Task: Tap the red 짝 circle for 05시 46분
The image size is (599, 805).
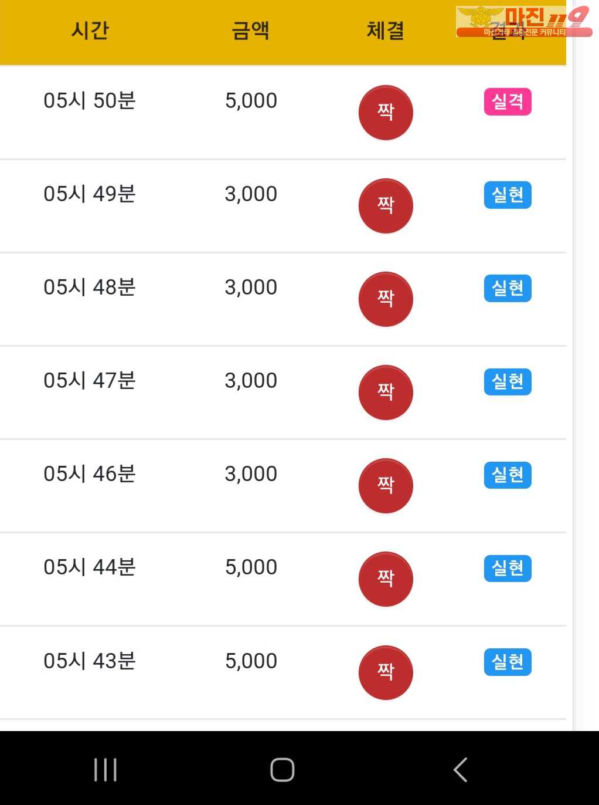Action: point(386,486)
